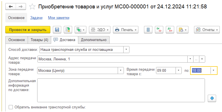Open the Dr/Cr postings icon
The width and height of the screenshot is (222, 112).
coord(159,30)
